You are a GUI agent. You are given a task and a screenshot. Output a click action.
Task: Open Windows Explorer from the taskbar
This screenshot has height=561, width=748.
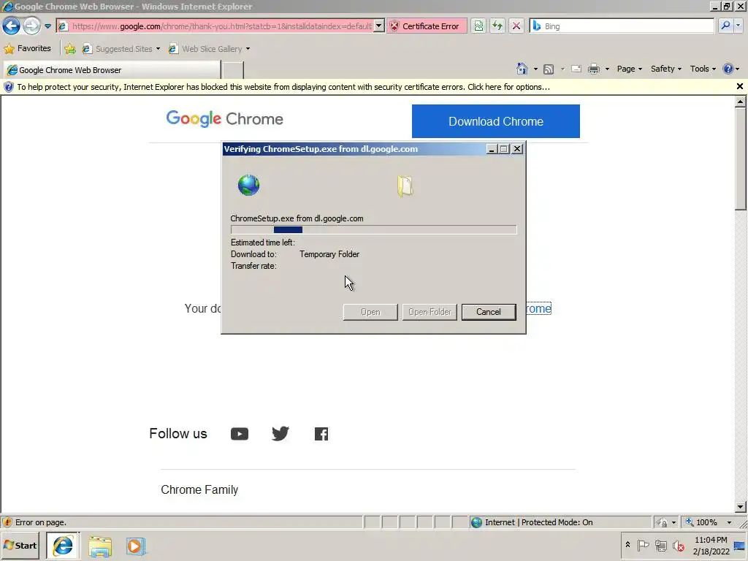(x=99, y=546)
